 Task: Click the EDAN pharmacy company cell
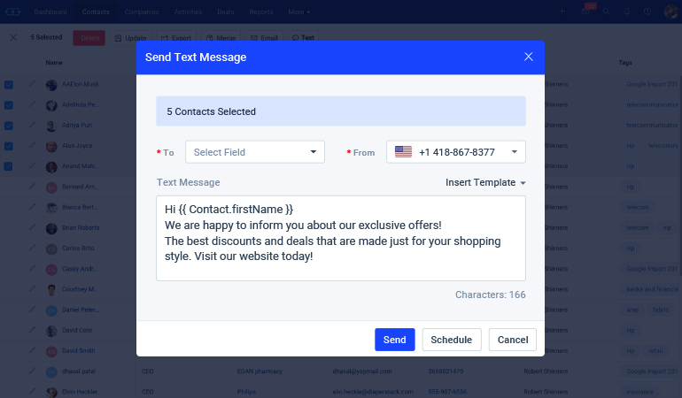pyautogui.click(x=260, y=371)
